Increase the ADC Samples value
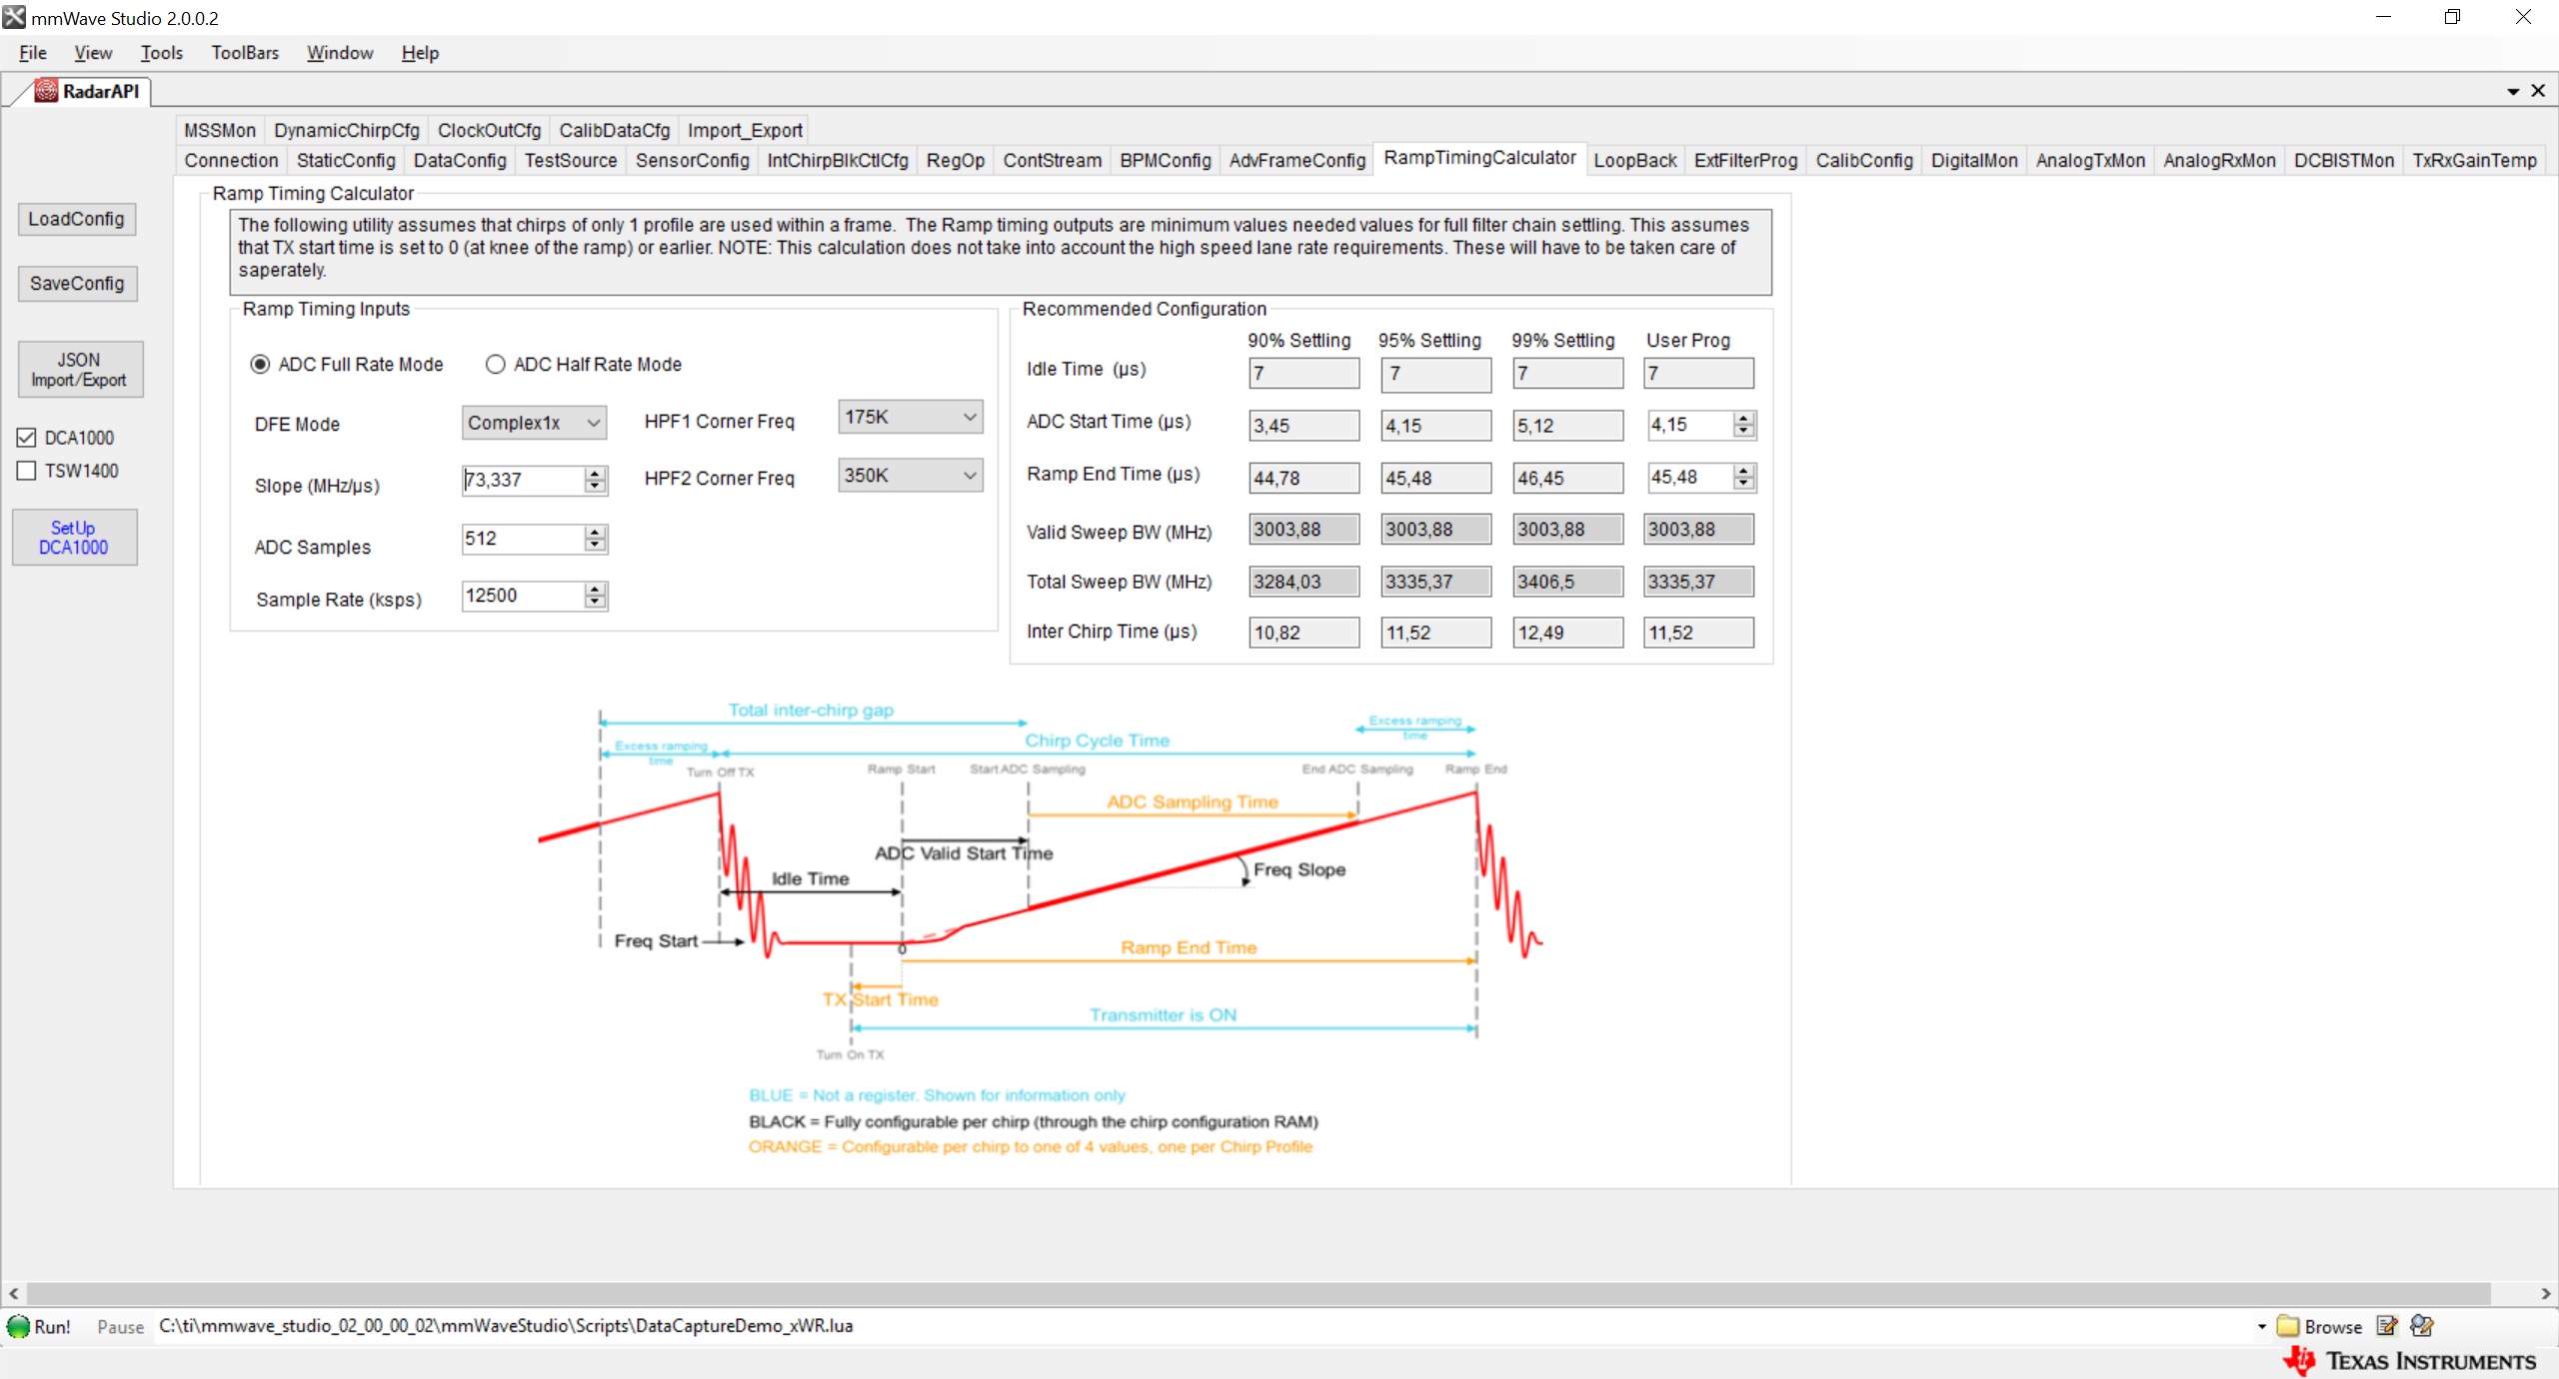Image resolution: width=2559 pixels, height=1379 pixels. [x=596, y=533]
